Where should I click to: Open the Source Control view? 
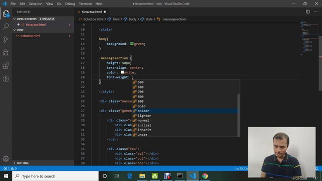[6, 39]
